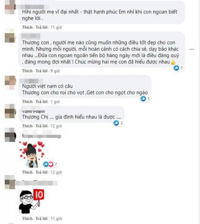Screen dimensions: 200x224
Task: Click Thích under the hearts sticker comment
Action: tap(27, 172)
